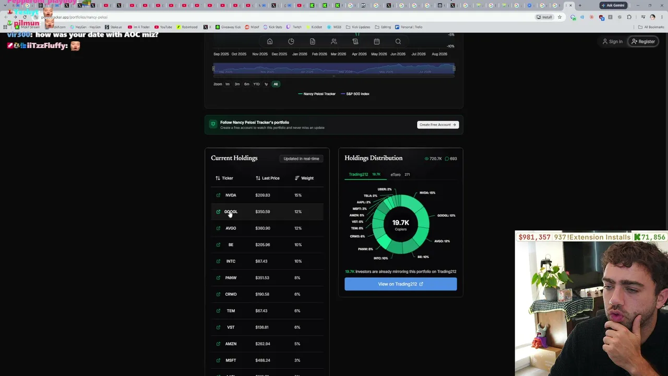Screen dimensions: 668x376
Task: Click the Updated in real-time badge
Action: point(301,159)
